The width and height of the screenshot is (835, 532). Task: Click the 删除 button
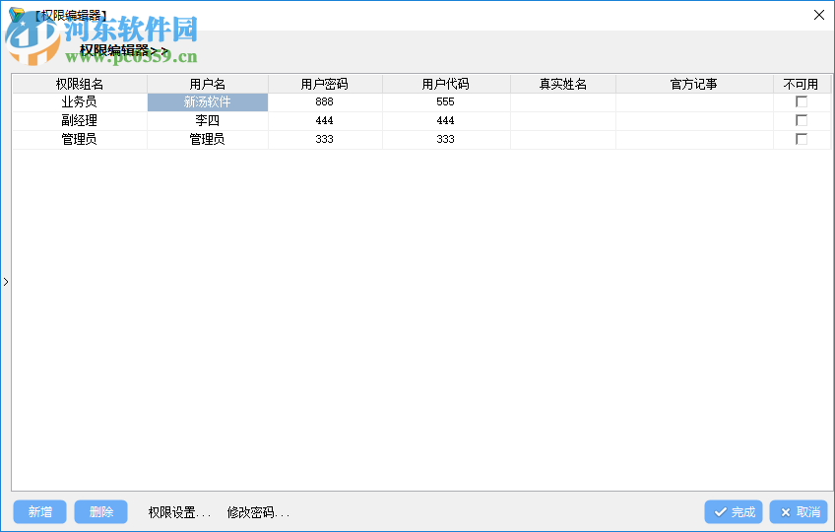(x=100, y=511)
